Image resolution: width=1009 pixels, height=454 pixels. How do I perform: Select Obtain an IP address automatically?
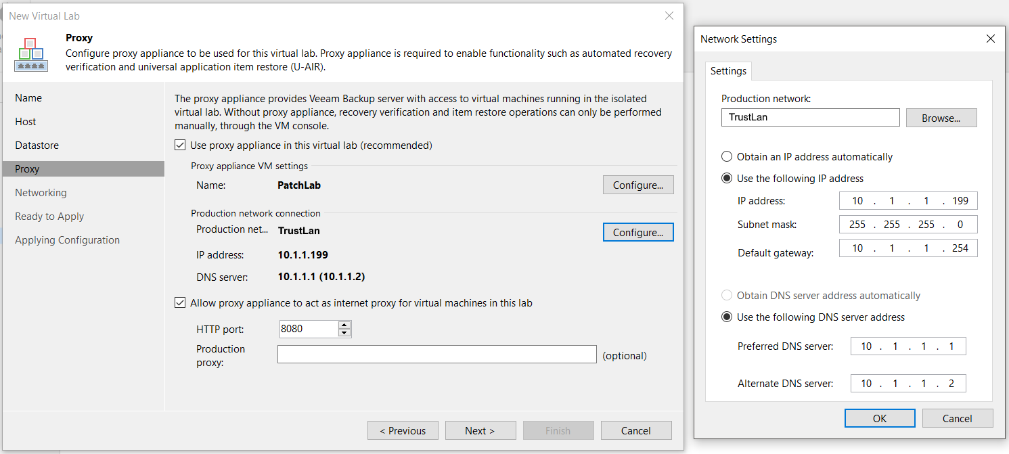(727, 156)
